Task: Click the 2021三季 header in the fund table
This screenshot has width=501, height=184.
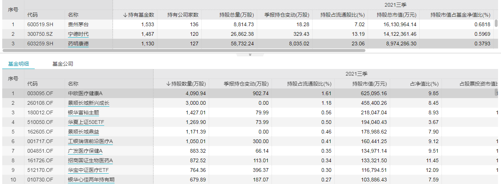Action: pos(356,74)
